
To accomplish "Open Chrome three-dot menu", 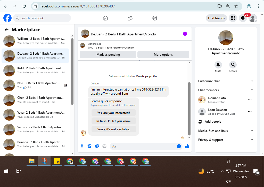I will (x=258, y=6).
